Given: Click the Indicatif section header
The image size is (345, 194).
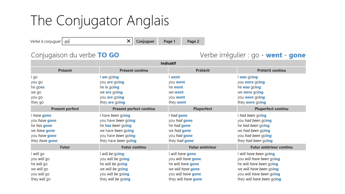Looking at the screenshot, I should (x=168, y=63).
